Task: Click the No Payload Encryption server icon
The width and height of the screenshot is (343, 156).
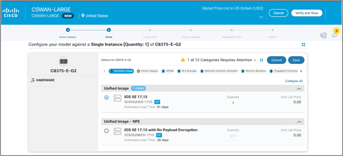Action: 118,131
